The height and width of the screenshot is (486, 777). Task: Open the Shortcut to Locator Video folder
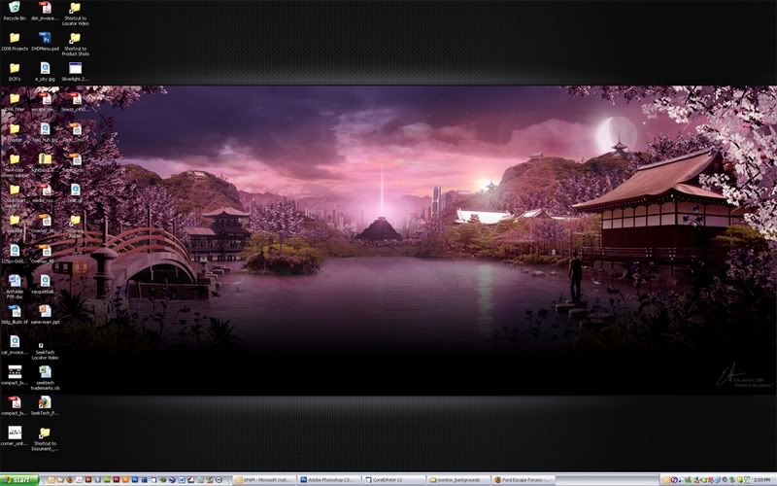point(75,9)
